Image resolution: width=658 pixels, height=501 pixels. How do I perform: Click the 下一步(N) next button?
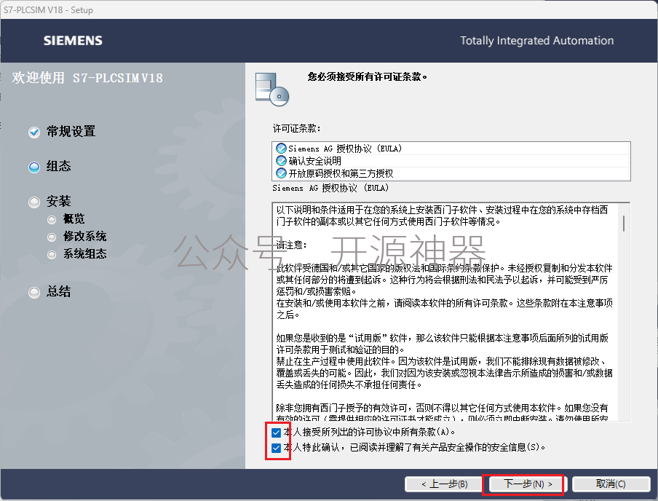[528, 484]
